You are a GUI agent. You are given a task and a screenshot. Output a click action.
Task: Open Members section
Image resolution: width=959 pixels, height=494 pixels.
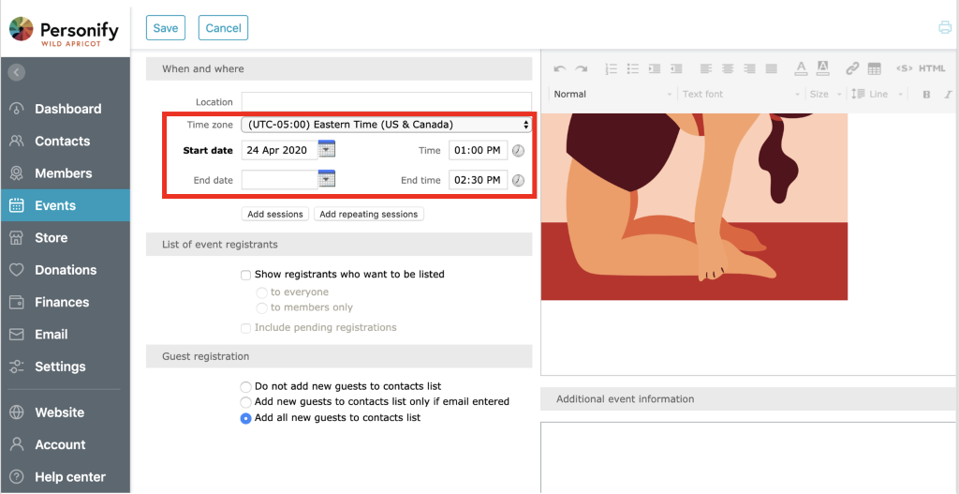(65, 173)
